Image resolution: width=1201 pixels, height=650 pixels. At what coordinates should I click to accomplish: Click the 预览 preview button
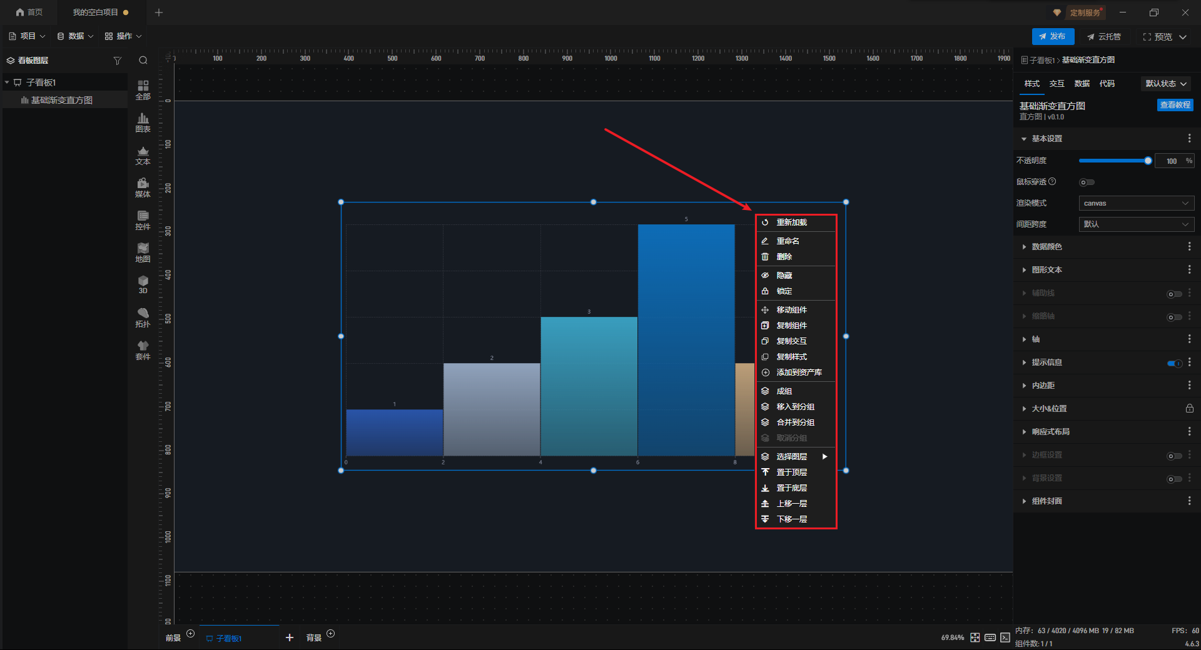(x=1158, y=37)
